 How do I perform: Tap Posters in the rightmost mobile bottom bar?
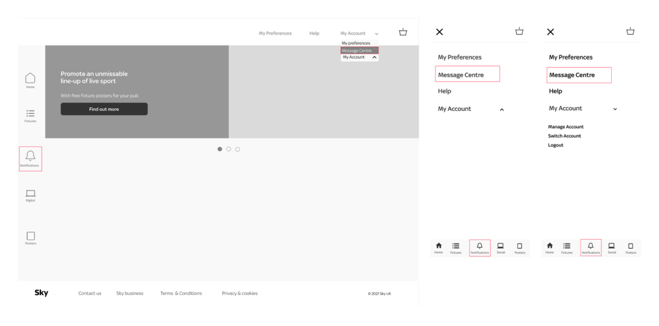coord(631,248)
